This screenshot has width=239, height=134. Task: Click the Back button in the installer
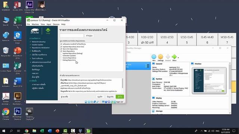[110, 97]
